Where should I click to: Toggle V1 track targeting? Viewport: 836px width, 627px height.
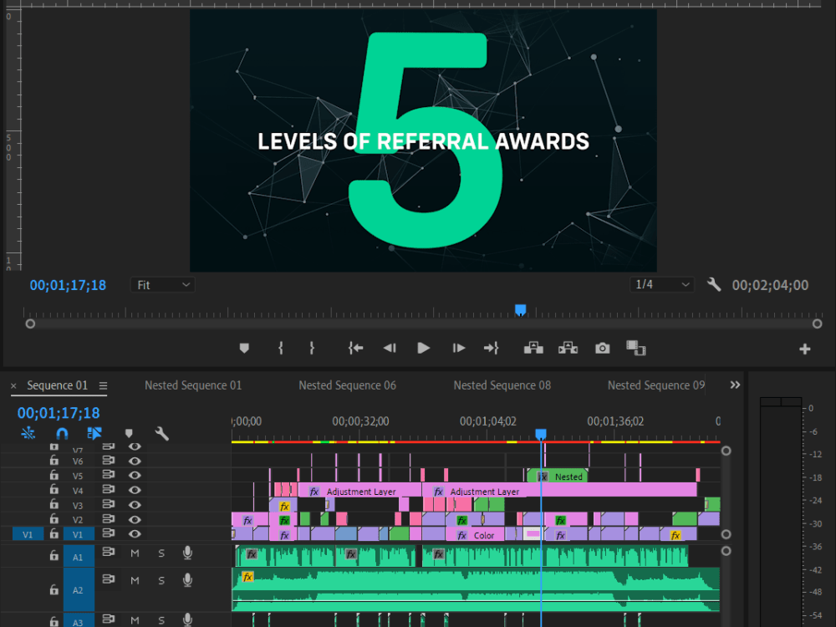click(79, 534)
